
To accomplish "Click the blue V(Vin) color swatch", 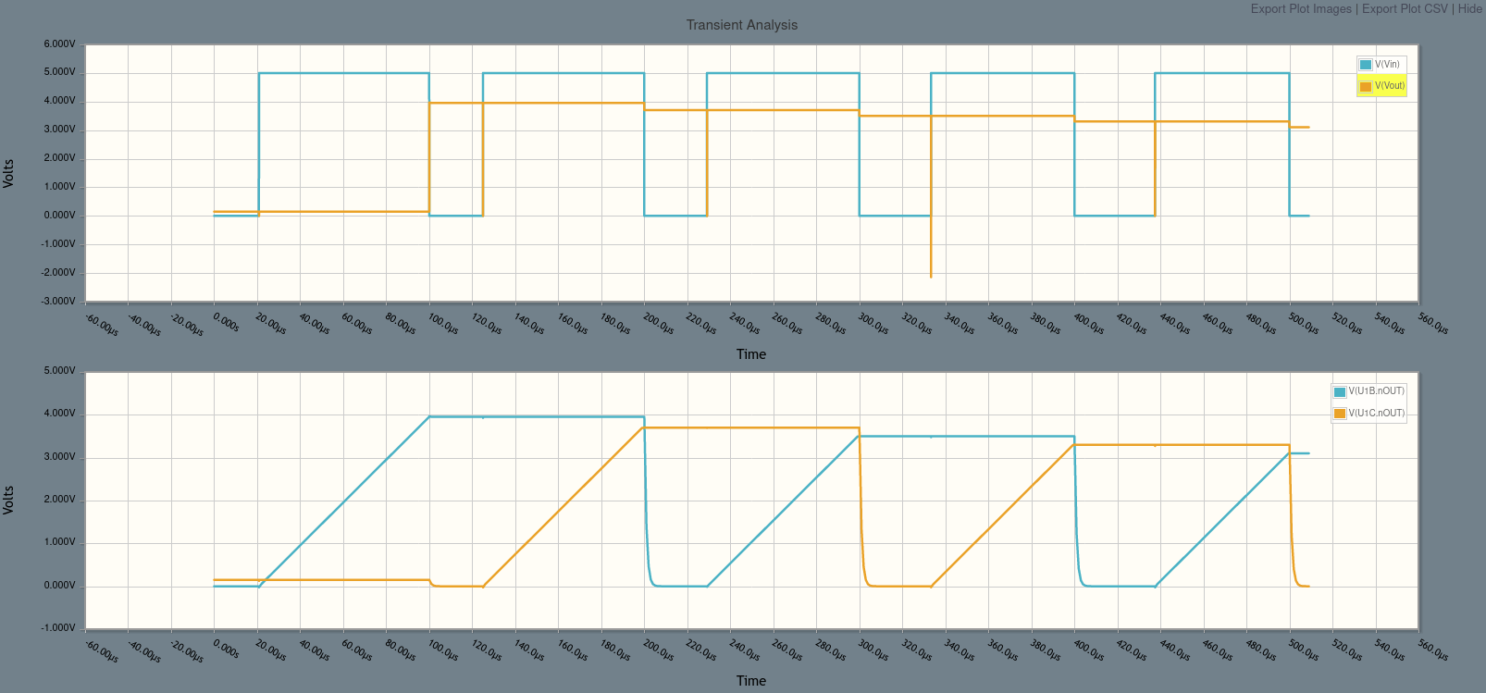I will (1366, 65).
